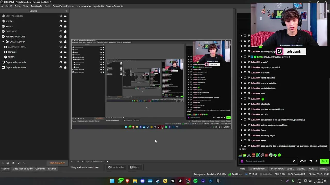Click the Enviar un mensaje field
The height and width of the screenshot is (185, 330).
point(268,161)
